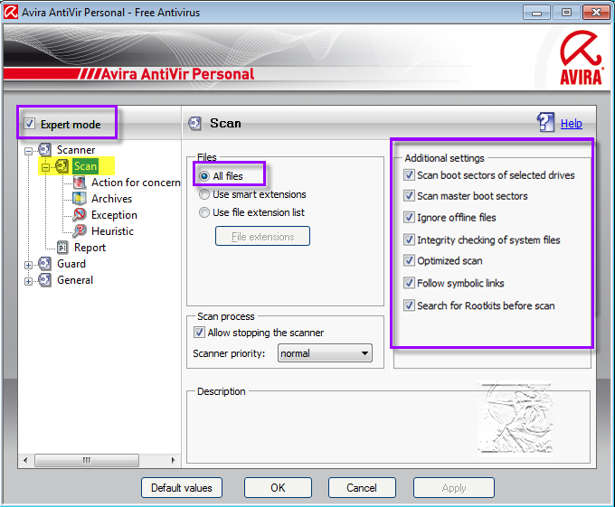Select the Scan item in the tree
This screenshot has height=507, width=615.
click(85, 166)
